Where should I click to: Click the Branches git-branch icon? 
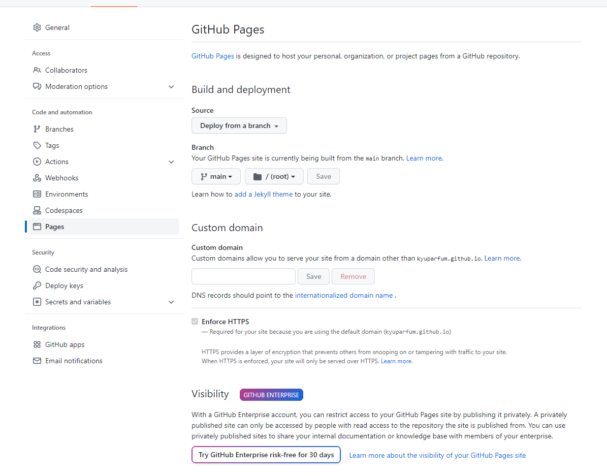[x=37, y=129]
